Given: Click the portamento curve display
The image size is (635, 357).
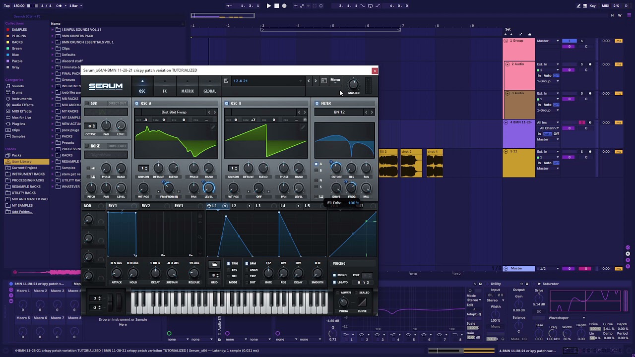Looking at the screenshot, I should [x=362, y=302].
